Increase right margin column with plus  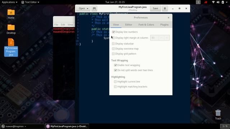[167, 38]
